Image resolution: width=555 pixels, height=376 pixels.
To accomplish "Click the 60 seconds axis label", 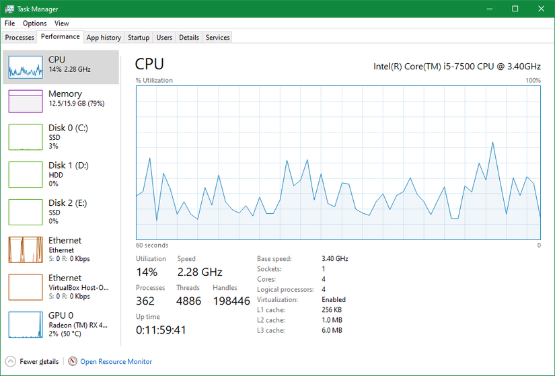I will (152, 246).
